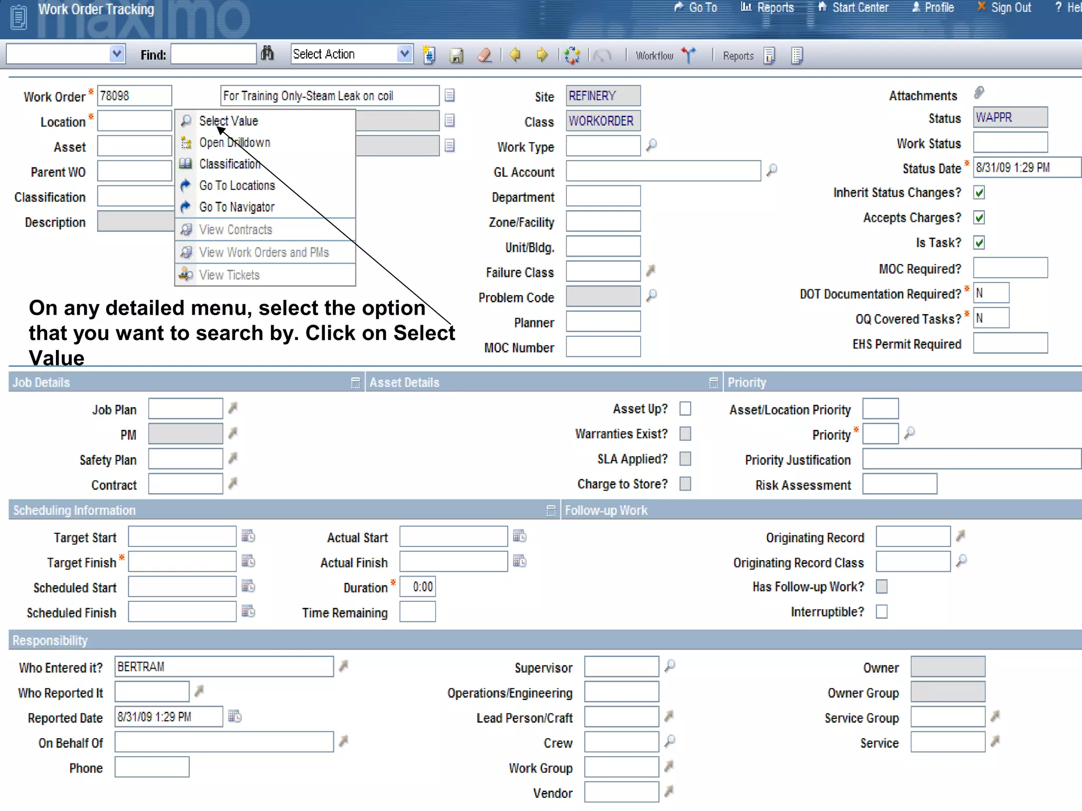The height and width of the screenshot is (811, 1082).
Task: Go to next record arrow icon
Action: coord(542,54)
